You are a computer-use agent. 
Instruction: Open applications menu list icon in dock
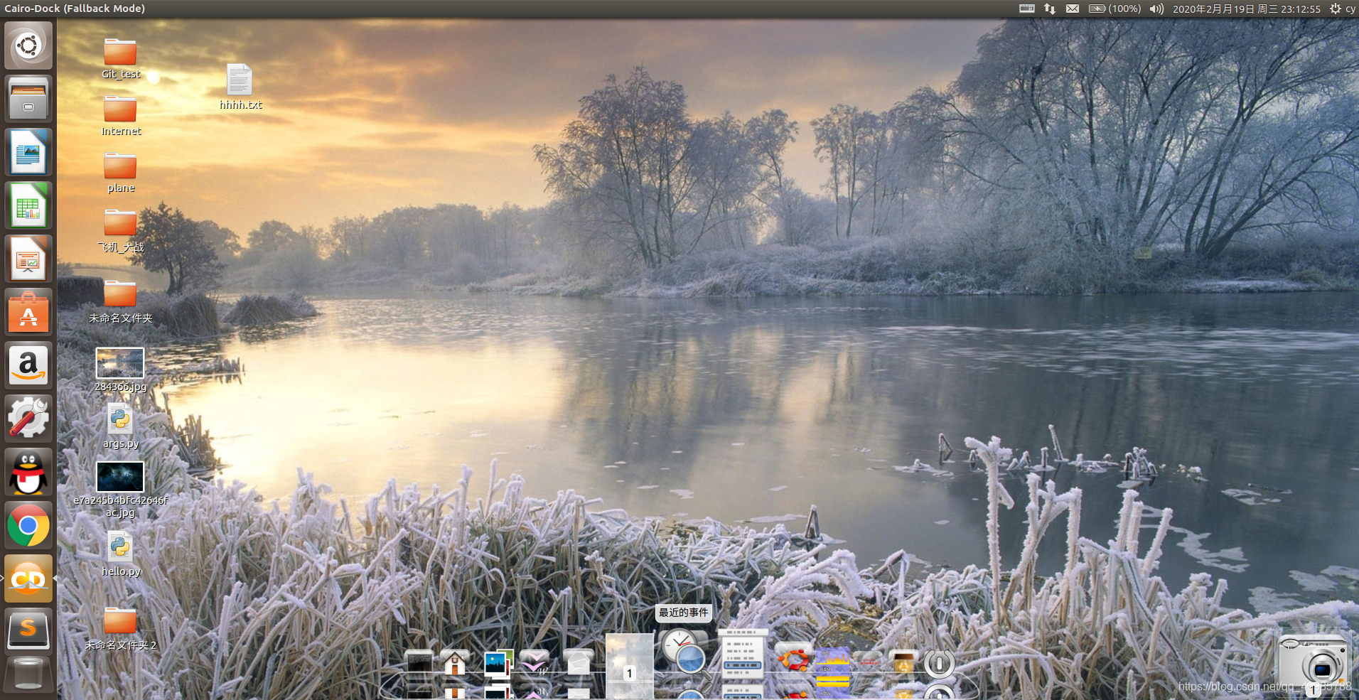pos(743,653)
